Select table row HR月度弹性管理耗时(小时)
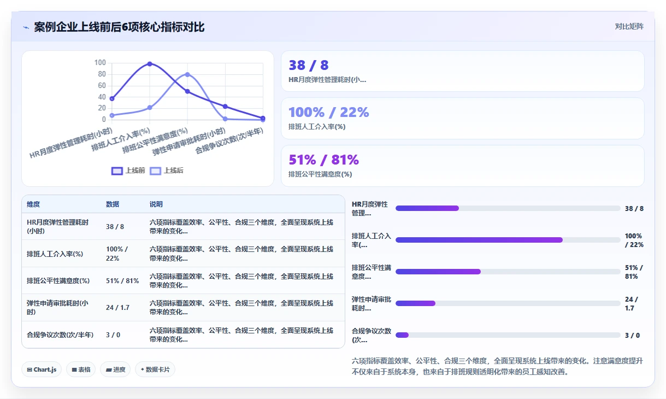Image resolution: width=666 pixels, height=399 pixels. (183, 227)
